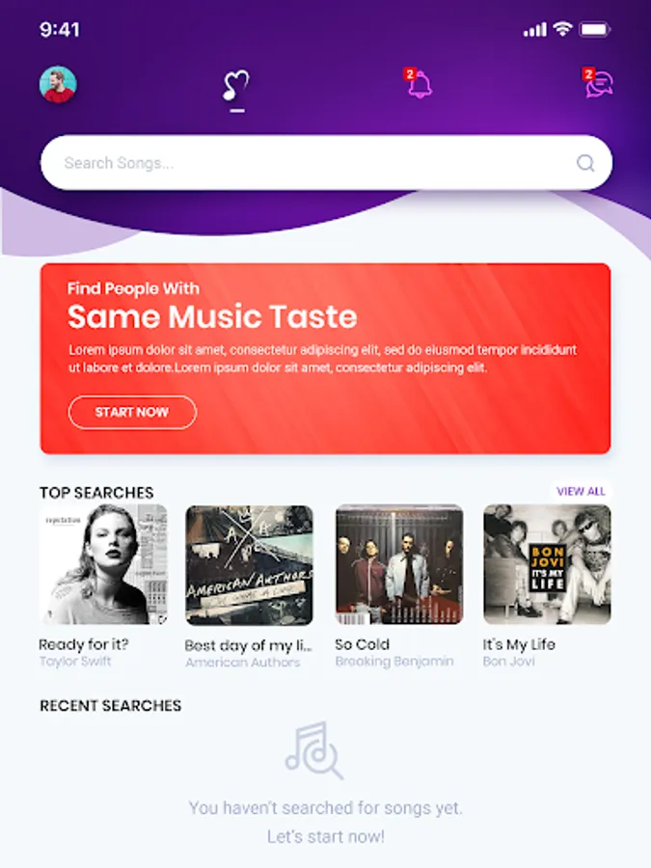Tap the battery status icon
Viewport: 651px width, 868px height.
click(x=594, y=29)
